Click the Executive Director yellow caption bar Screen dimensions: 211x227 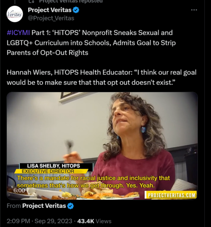tap(51, 171)
